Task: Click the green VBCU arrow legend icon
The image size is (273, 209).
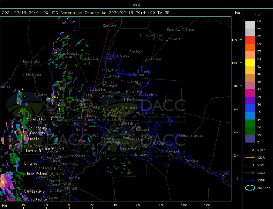Action: (x=250, y=173)
